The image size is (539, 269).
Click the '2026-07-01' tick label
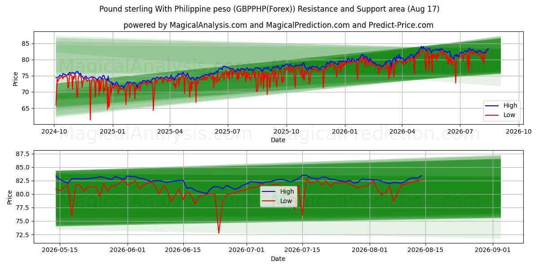(247, 251)
